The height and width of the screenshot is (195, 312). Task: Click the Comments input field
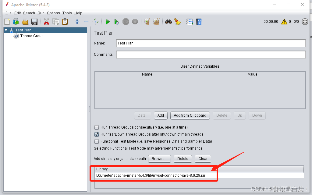[x=211, y=55]
